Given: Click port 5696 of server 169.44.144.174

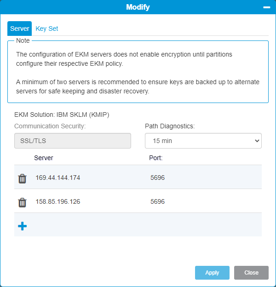Looking at the screenshot, I should pos(158,178).
